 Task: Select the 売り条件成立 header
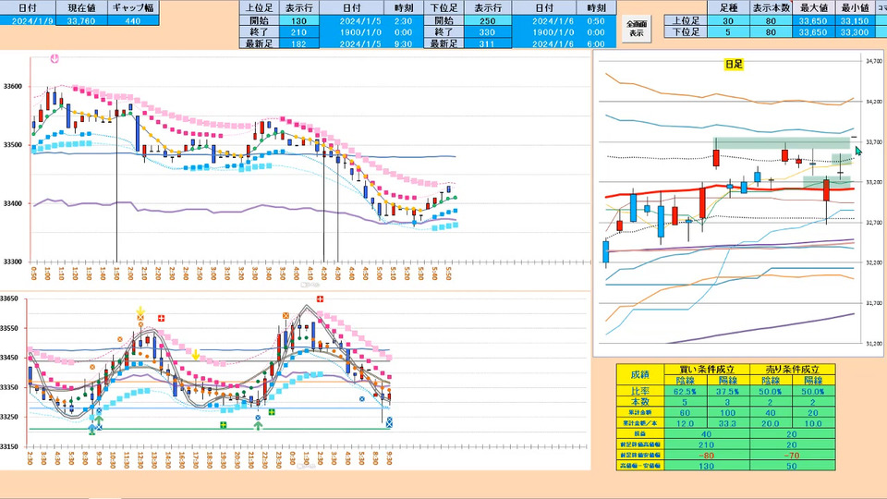point(792,370)
